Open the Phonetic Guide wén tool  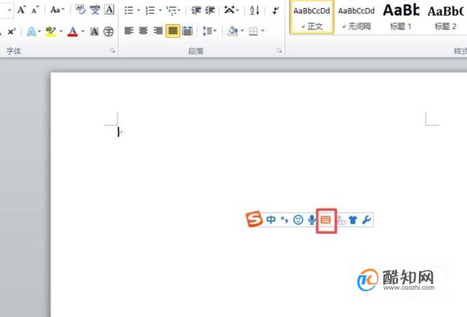click(x=95, y=10)
